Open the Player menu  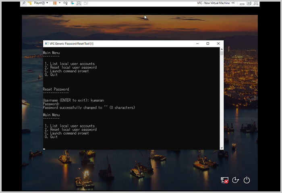point(41,3)
